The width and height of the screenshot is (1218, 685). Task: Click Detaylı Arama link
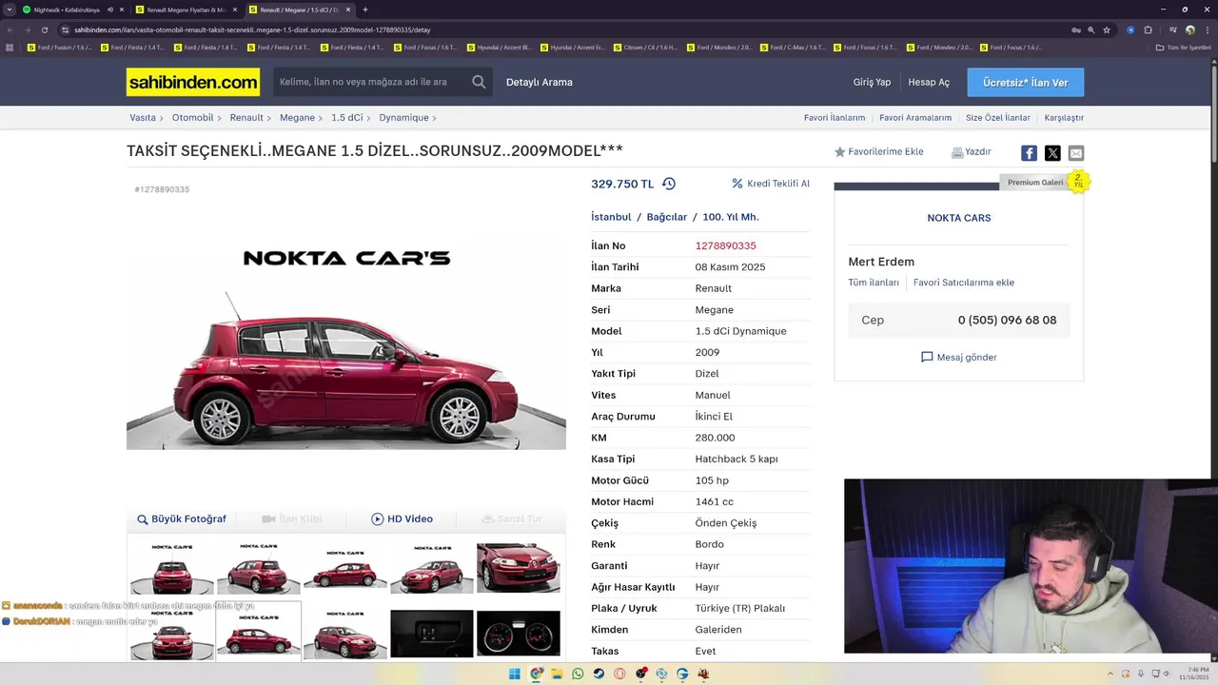coord(540,83)
